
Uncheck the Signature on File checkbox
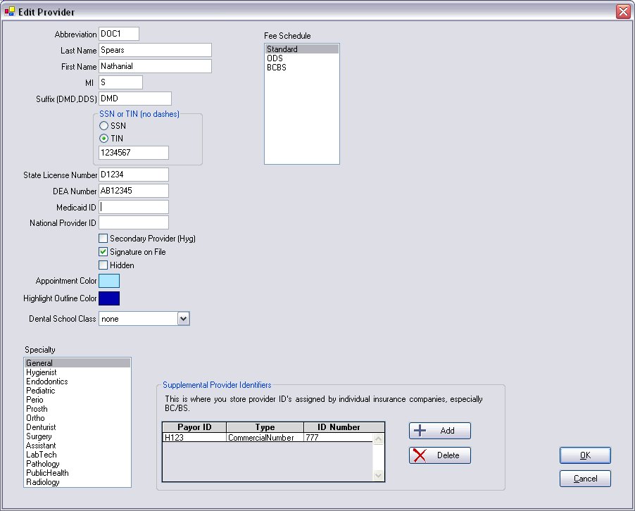pyautogui.click(x=103, y=252)
